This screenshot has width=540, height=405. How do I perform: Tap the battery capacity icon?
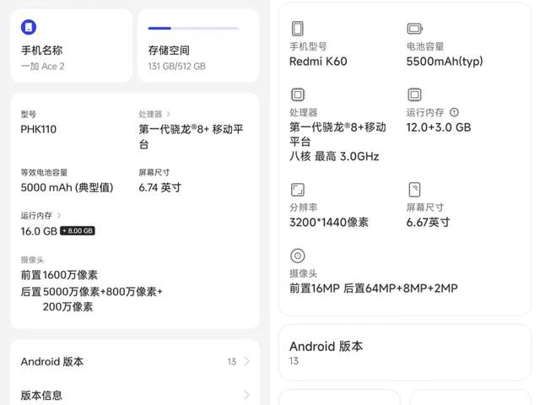click(x=414, y=29)
